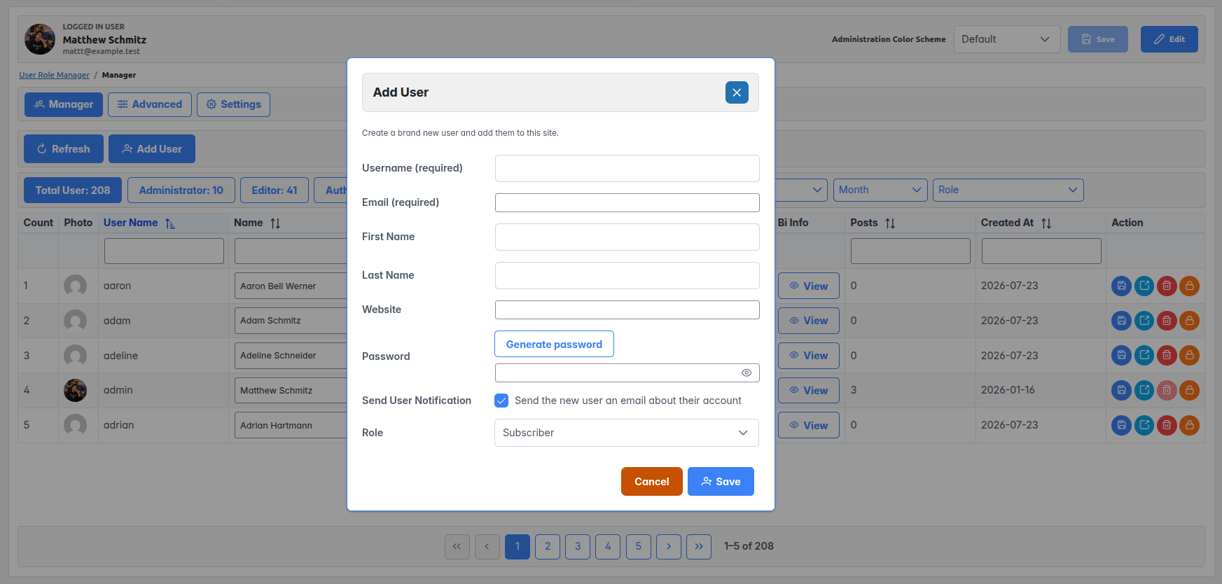Filter by Administrator: 10
This screenshot has height=584, width=1222.
click(x=181, y=190)
